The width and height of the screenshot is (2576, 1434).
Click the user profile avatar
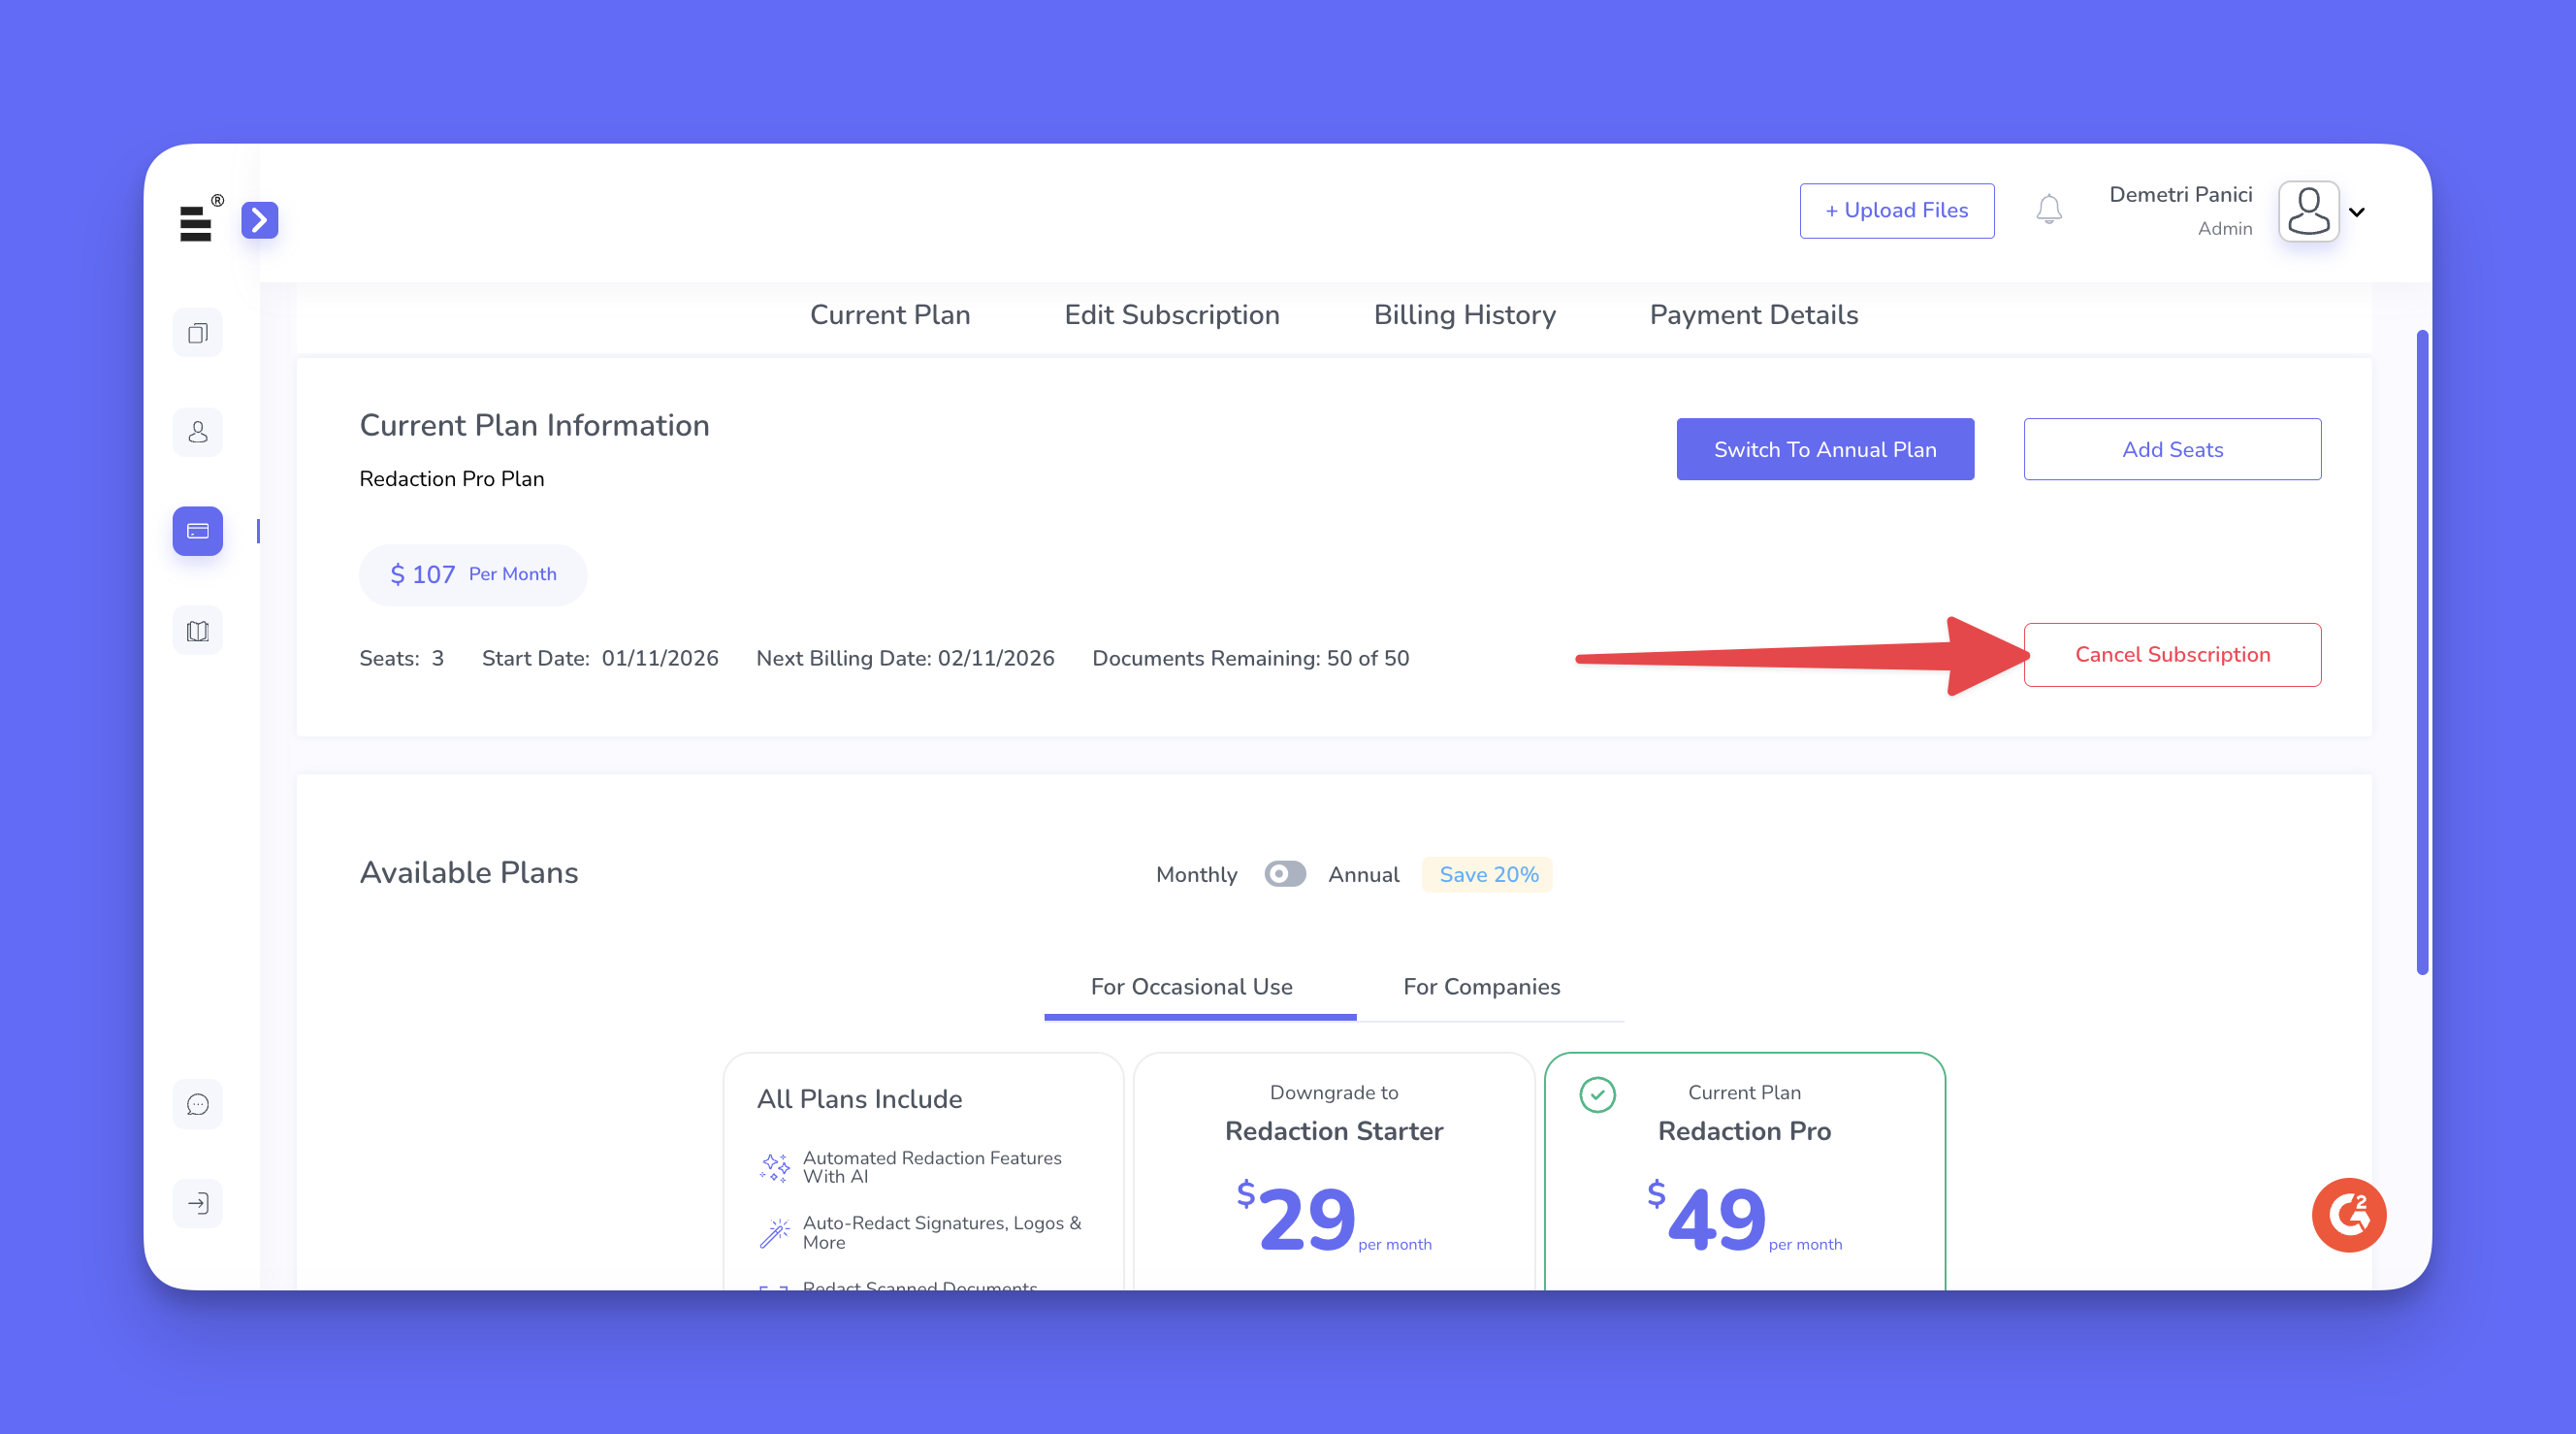pyautogui.click(x=2308, y=212)
